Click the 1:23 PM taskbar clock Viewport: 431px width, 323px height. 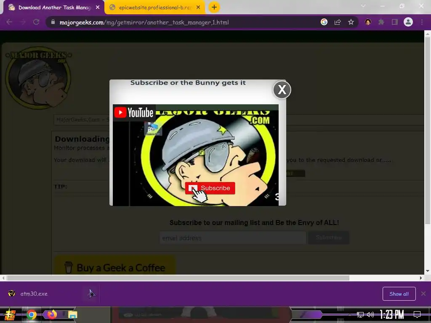[x=392, y=315]
